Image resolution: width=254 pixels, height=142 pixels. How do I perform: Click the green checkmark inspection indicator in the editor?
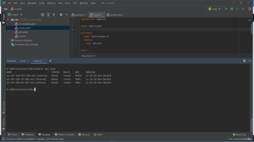coord(250,20)
